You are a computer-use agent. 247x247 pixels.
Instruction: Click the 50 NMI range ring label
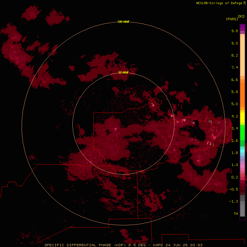pyautogui.click(x=123, y=72)
